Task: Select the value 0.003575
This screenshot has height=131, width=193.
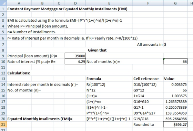Action: click(x=175, y=85)
